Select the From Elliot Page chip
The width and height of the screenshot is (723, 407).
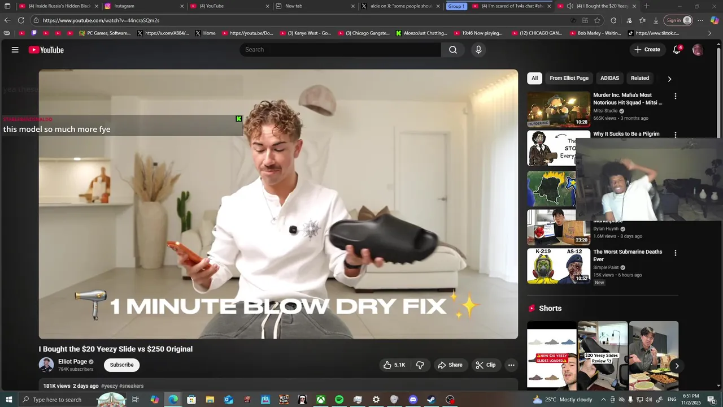pos(569,78)
